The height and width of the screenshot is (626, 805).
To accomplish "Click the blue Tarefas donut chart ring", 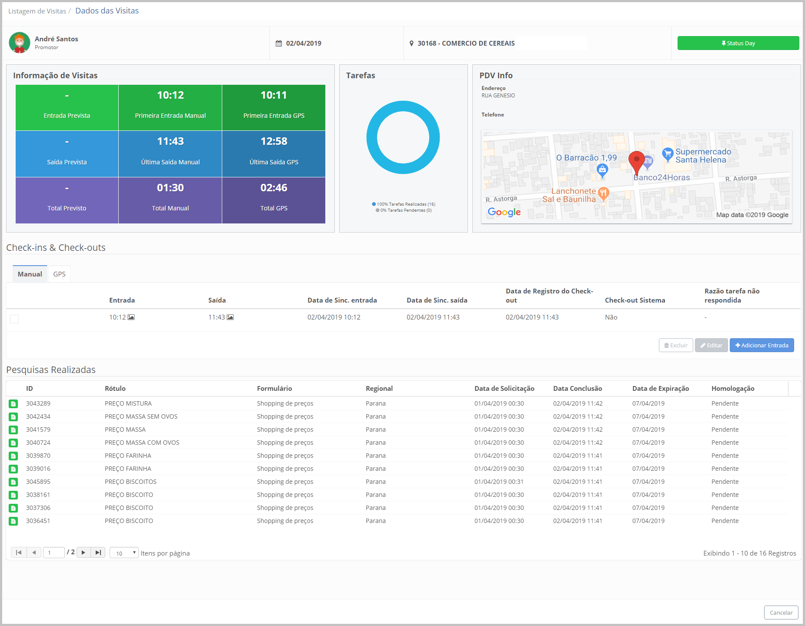I will 403,106.
